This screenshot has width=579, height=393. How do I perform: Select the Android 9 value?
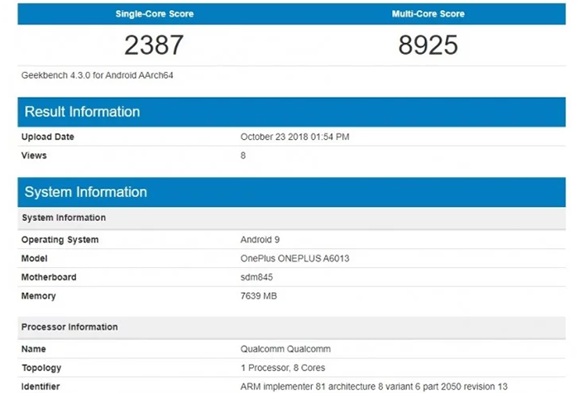260,240
